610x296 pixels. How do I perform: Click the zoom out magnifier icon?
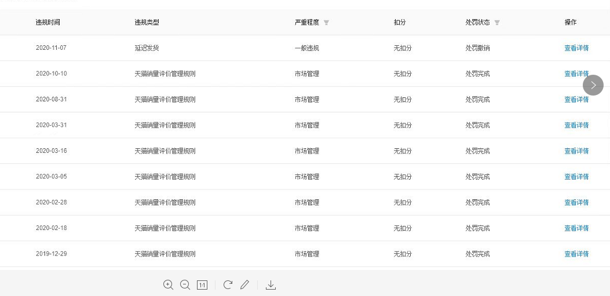click(x=185, y=285)
